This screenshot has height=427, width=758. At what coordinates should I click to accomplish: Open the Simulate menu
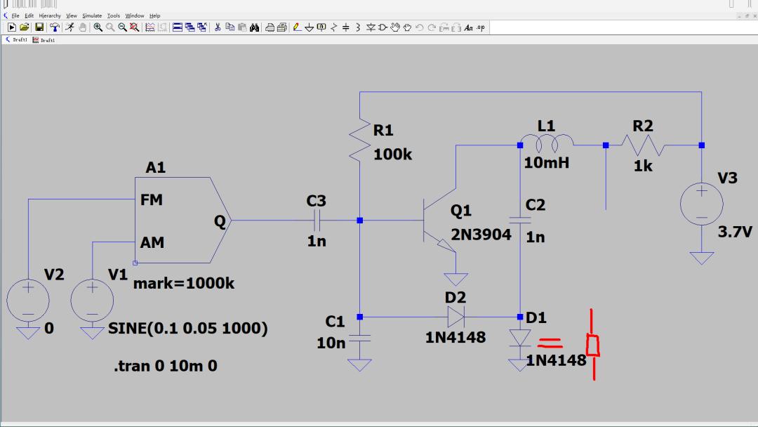[x=91, y=15]
